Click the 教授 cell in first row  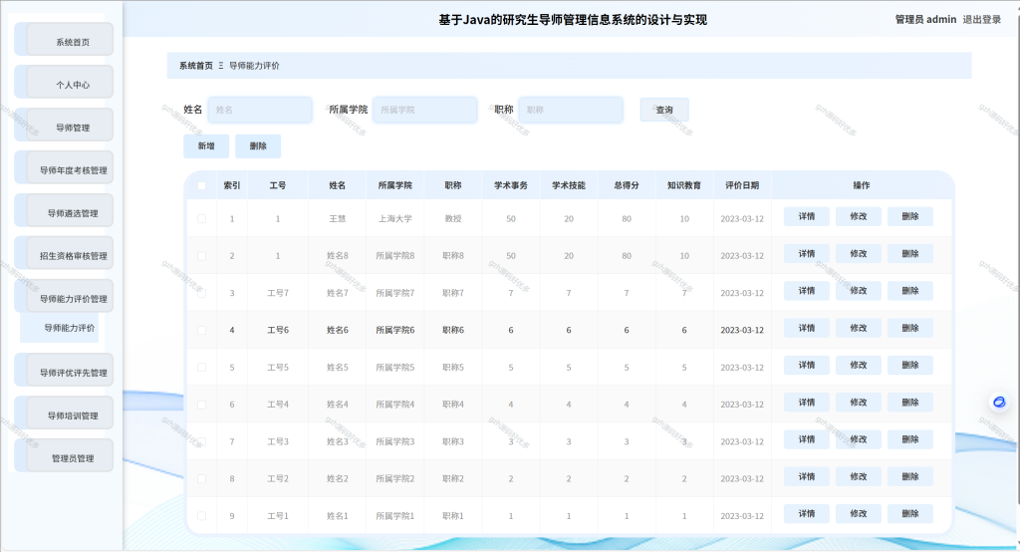(x=453, y=219)
